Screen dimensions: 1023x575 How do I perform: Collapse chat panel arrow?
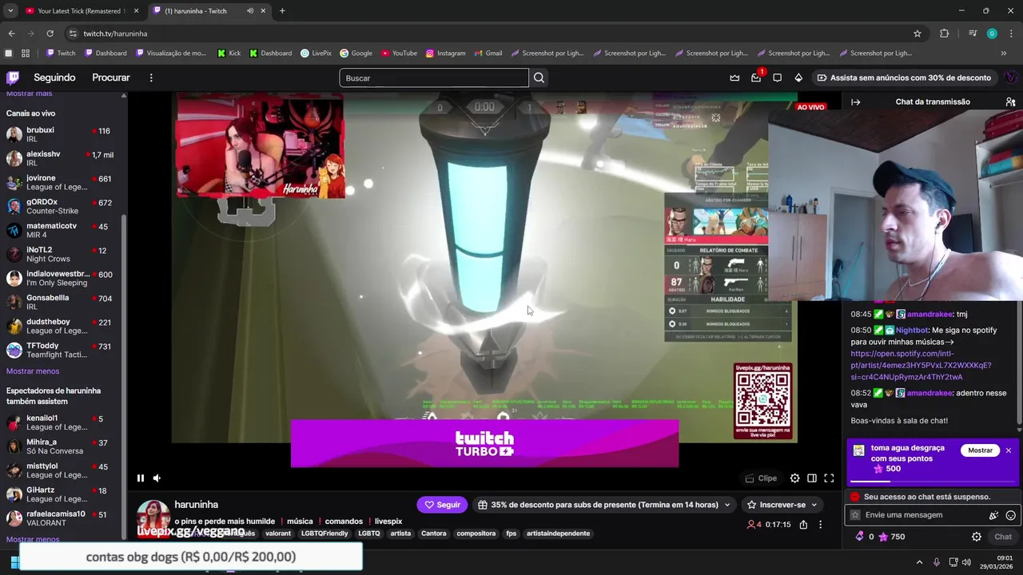(855, 102)
